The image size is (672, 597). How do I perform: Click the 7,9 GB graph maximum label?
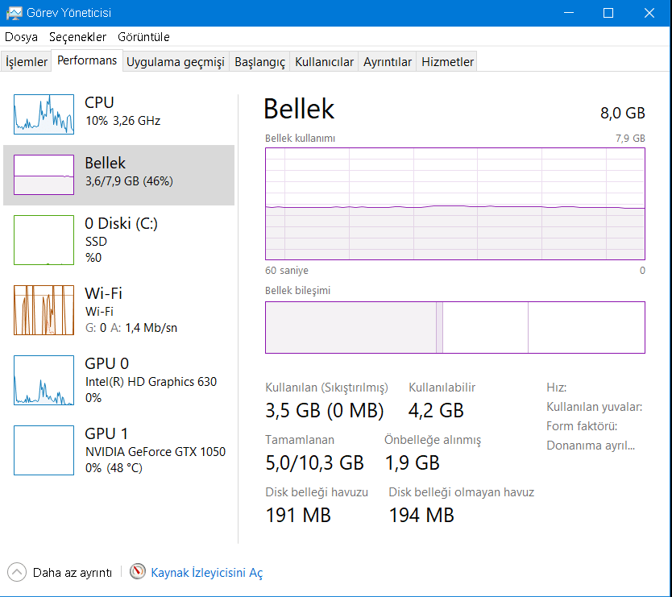[x=630, y=139]
